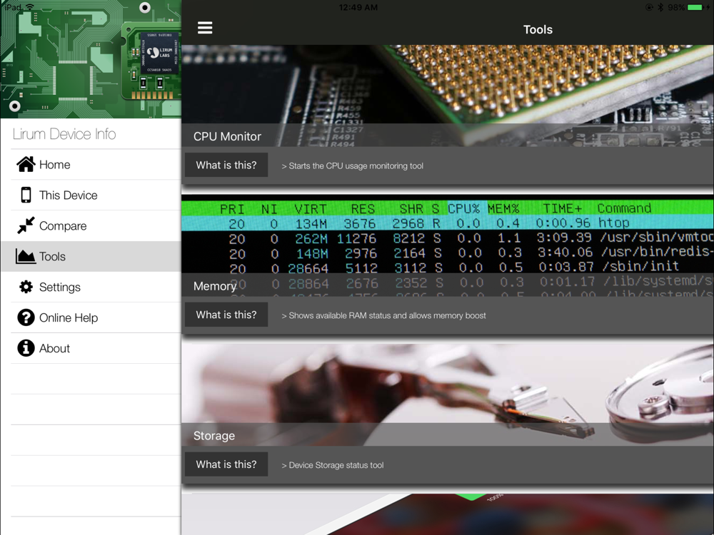
Task: Select Tools in the sidebar
Action: 91,256
